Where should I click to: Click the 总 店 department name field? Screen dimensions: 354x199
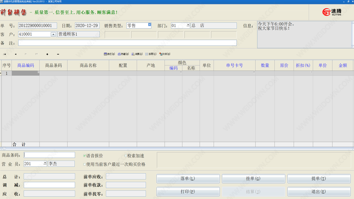(x=214, y=25)
